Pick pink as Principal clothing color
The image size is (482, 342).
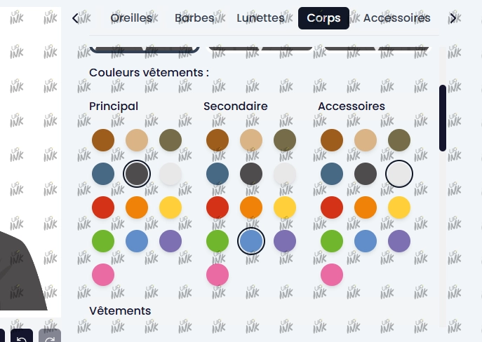tap(103, 275)
